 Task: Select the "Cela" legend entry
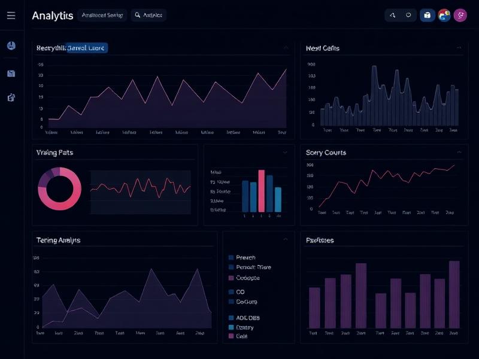click(238, 336)
